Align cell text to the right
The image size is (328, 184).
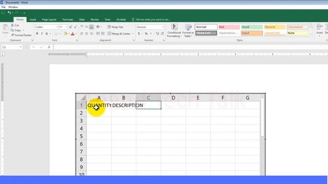click(91, 34)
